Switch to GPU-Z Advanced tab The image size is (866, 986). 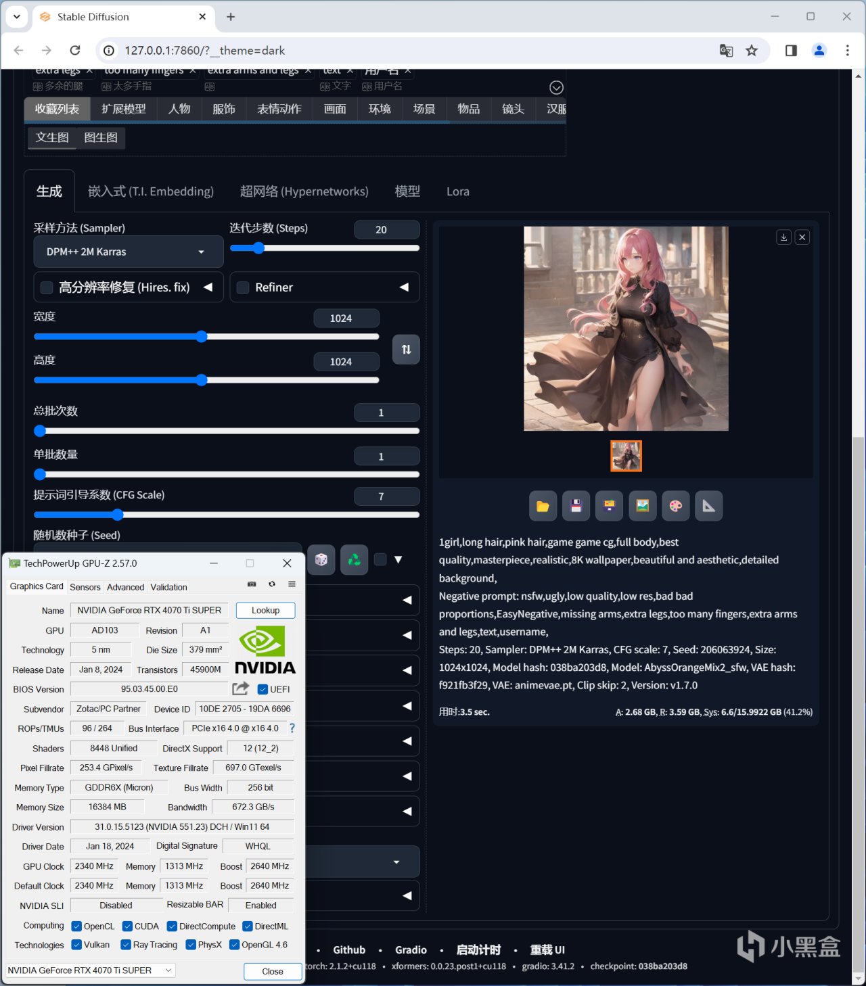tap(125, 587)
